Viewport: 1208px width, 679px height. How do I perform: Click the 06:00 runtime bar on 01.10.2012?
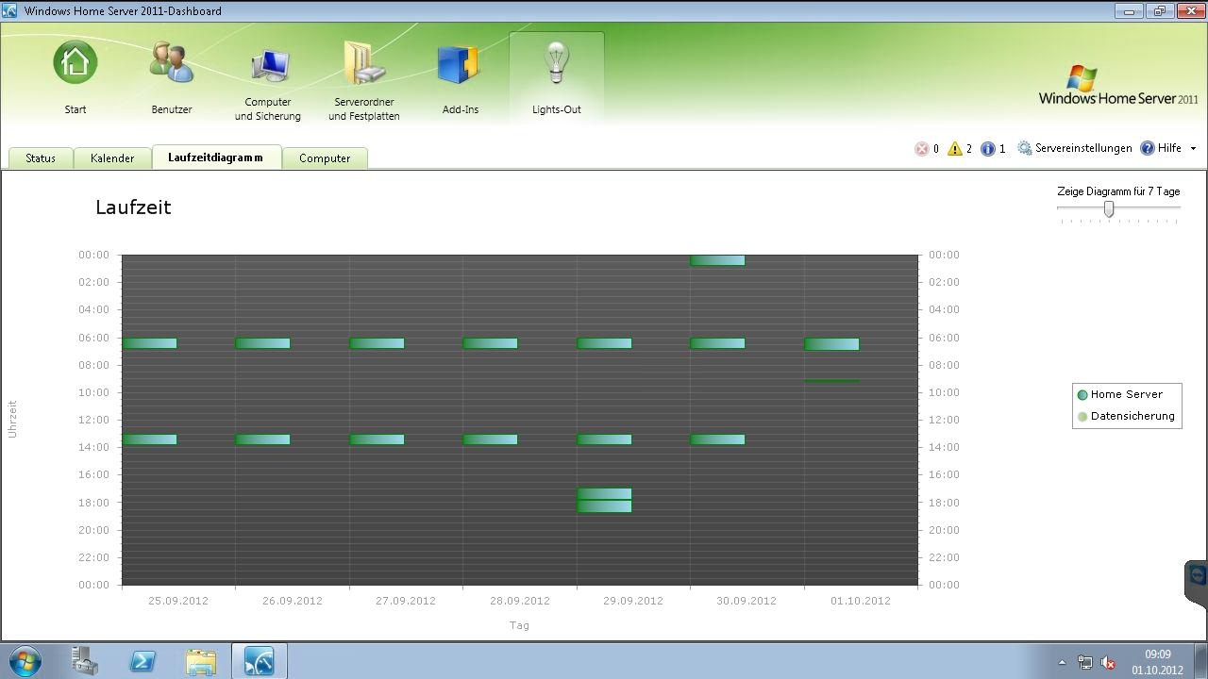(831, 344)
